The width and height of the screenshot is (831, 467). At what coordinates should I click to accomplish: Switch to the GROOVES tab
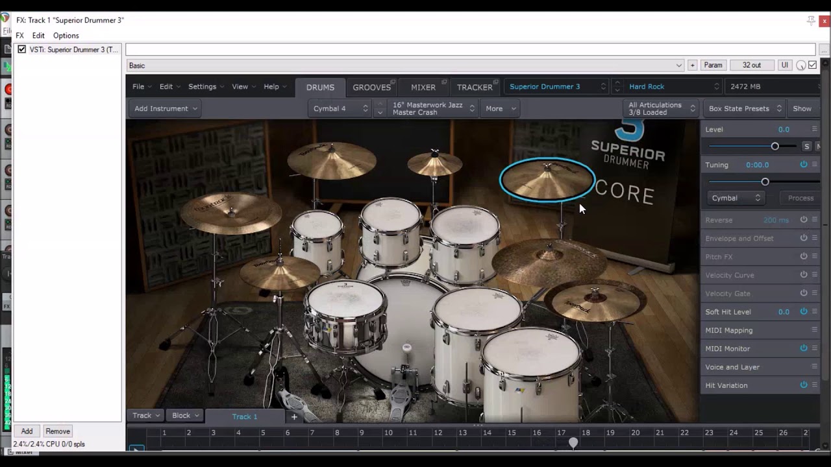372,87
